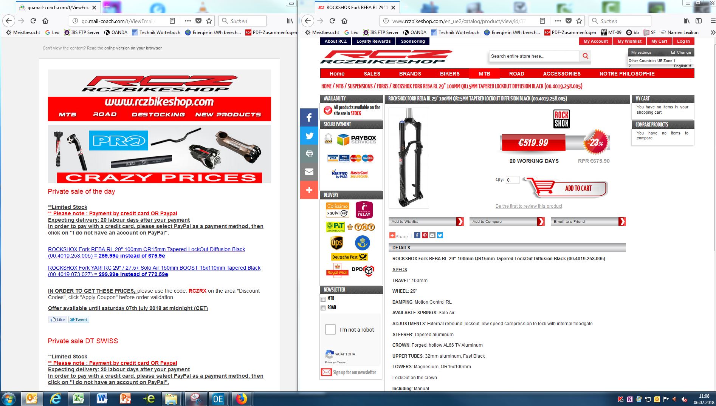Viewport: 716px width, 406px height.
Task: Click Email to a Friend button
Action: pyautogui.click(x=588, y=222)
